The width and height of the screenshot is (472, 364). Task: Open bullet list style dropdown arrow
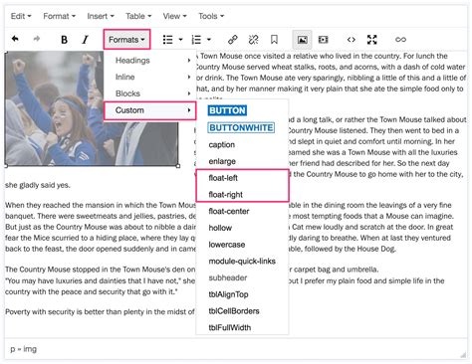click(180, 40)
